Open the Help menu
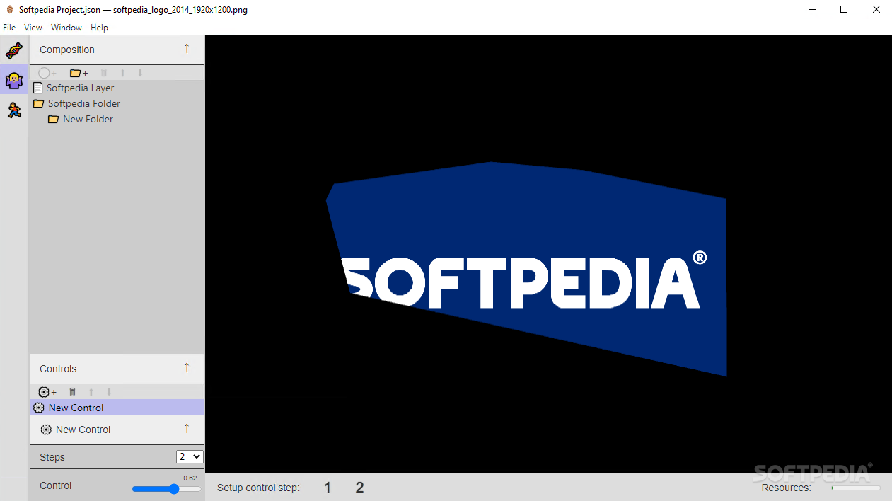This screenshot has height=501, width=892. coord(100,28)
